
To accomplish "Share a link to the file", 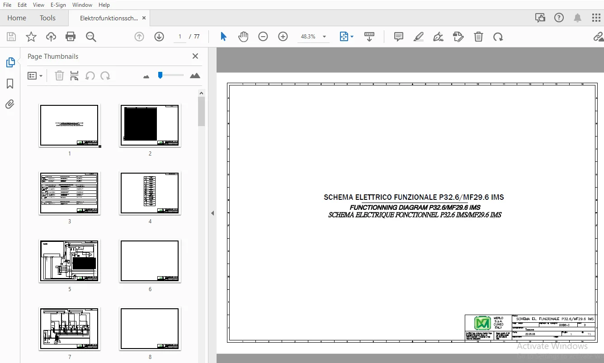I will pyautogui.click(x=599, y=37).
